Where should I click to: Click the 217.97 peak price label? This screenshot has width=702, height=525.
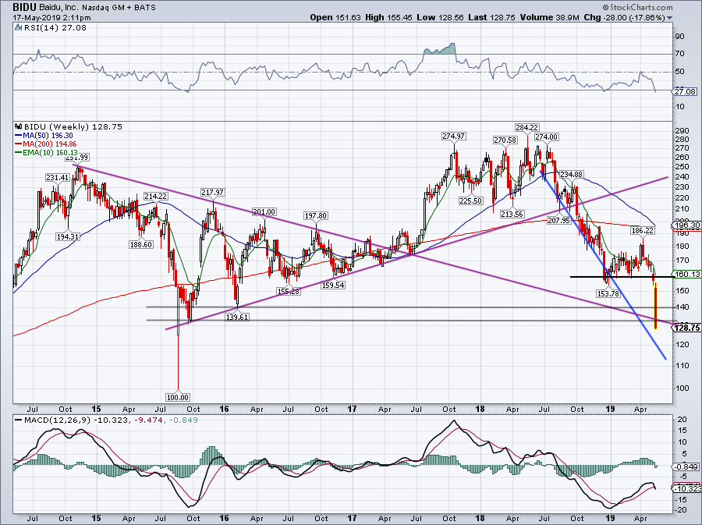coord(213,192)
